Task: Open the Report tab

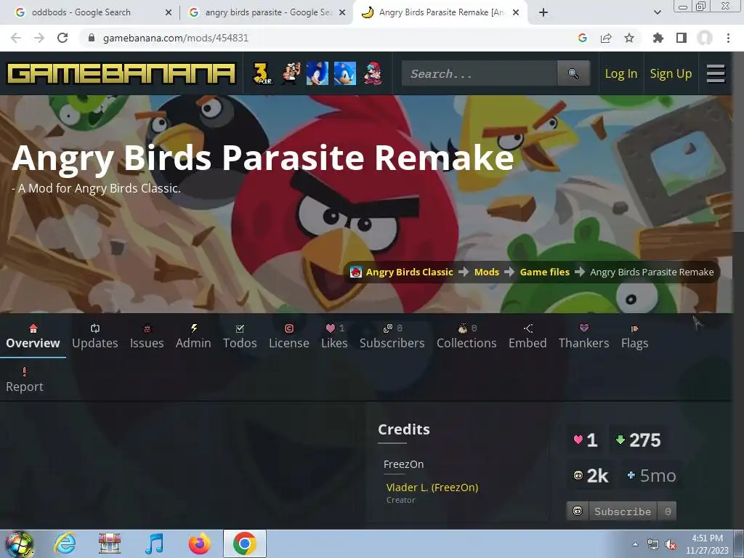Action: click(25, 380)
